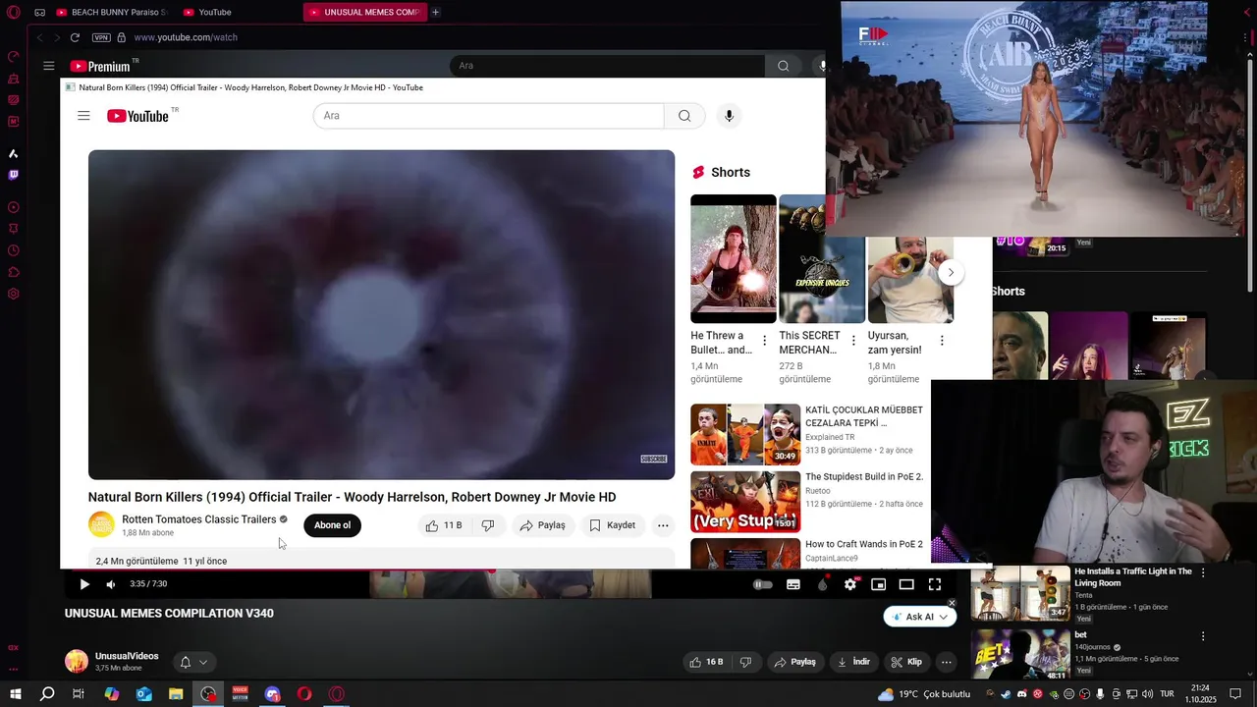Open Windows Start menu
The image size is (1257, 707).
[15, 694]
